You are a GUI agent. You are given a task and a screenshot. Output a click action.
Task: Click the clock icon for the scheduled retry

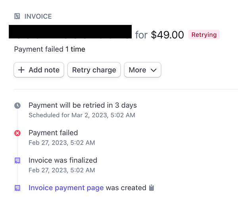17,106
